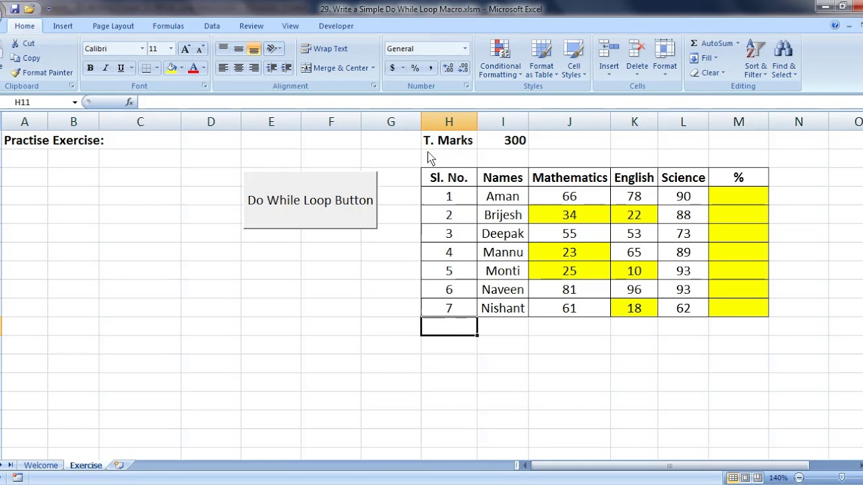This screenshot has height=485, width=863.
Task: Click the Format Painter button
Action: 42,73
